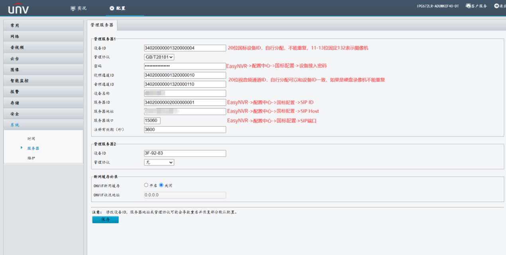Open the 报警 (Alarm) settings section
506x255 pixels.
[x=24, y=92]
